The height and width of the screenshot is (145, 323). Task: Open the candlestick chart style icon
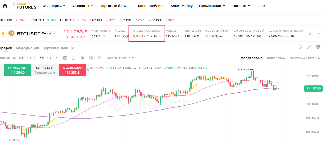(82, 58)
